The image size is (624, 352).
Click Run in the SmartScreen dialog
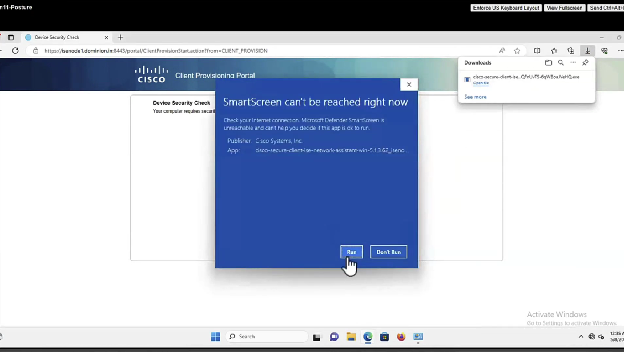pos(352,252)
